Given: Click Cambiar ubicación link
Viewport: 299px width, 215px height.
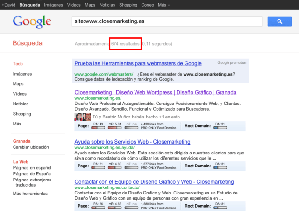Looking at the screenshot, I should (31, 147).
